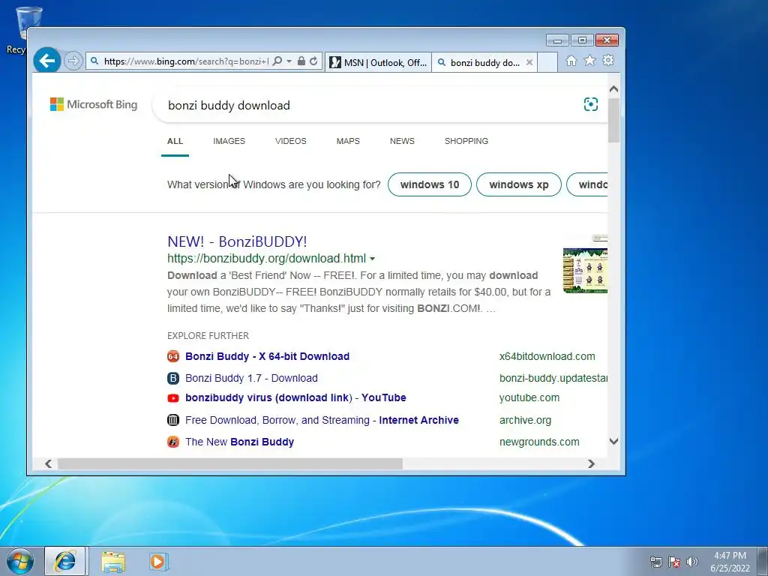Open the Tools gear icon
The width and height of the screenshot is (768, 576).
pos(608,60)
